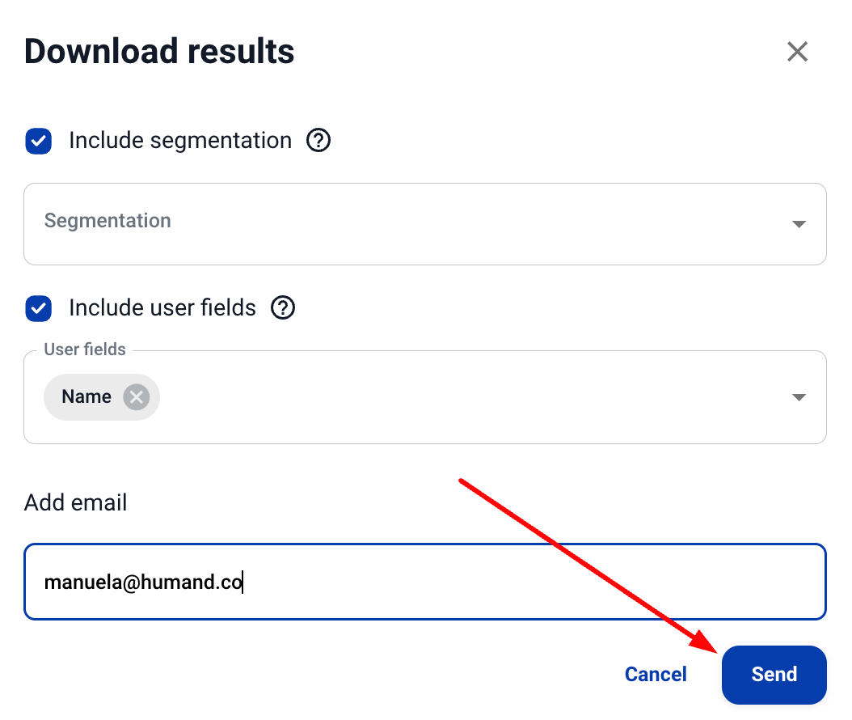Close the Download results dialog
The height and width of the screenshot is (720, 852).
[797, 52]
